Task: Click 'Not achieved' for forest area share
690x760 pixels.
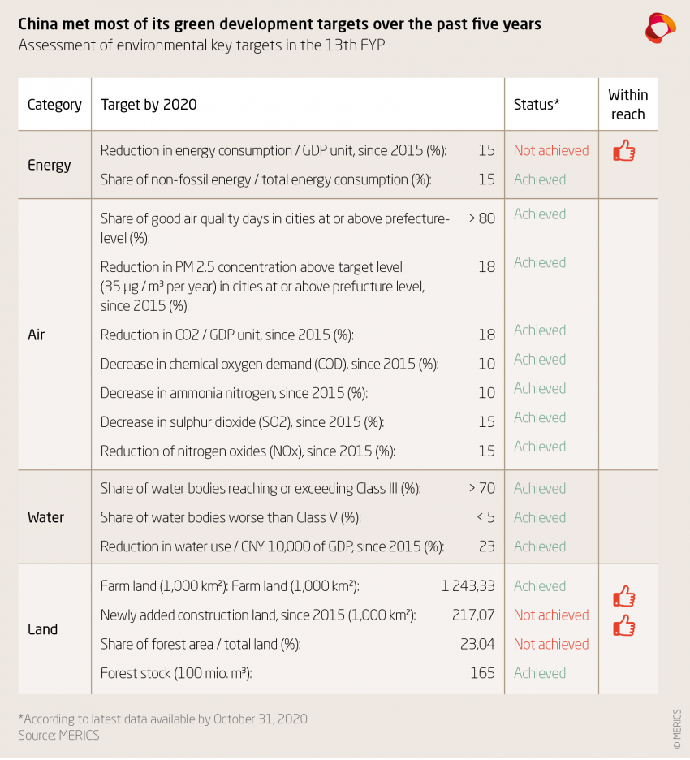Action: [x=551, y=644]
